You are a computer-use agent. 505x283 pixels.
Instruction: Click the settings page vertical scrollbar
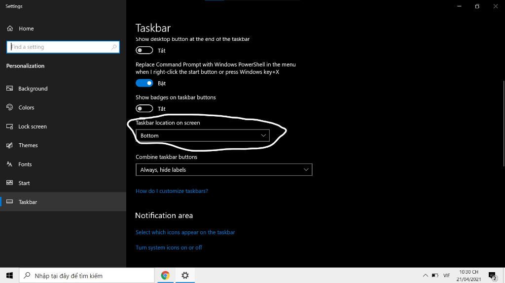point(504,124)
